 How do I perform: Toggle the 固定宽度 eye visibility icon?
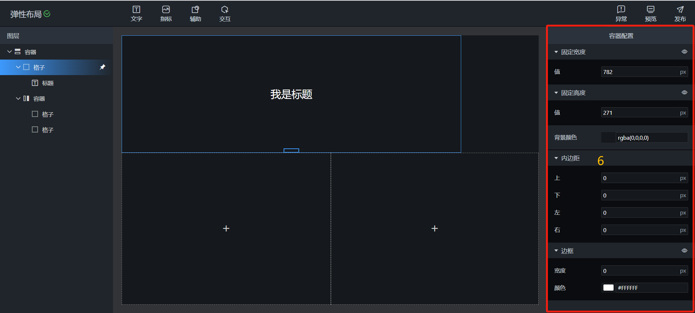[684, 52]
